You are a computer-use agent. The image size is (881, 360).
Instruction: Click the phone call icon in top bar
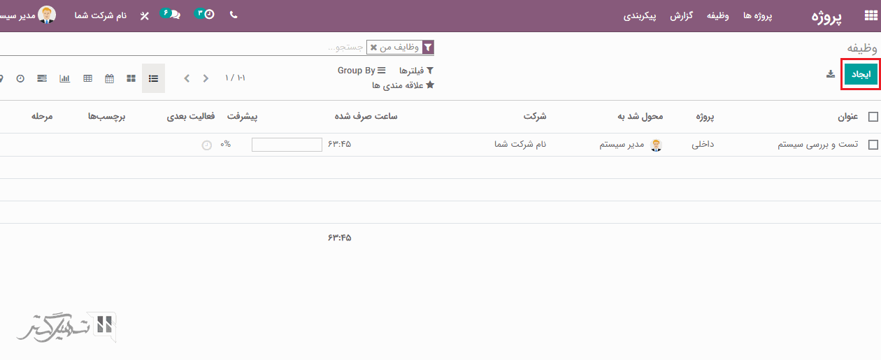[234, 15]
